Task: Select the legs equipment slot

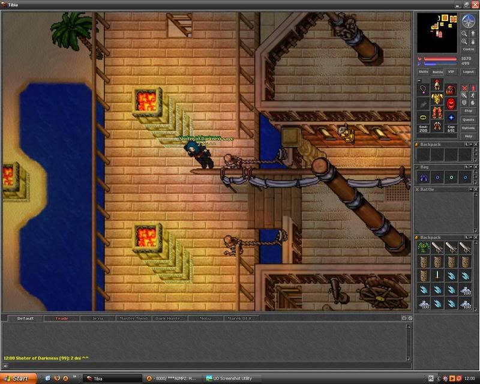Action: point(437,112)
